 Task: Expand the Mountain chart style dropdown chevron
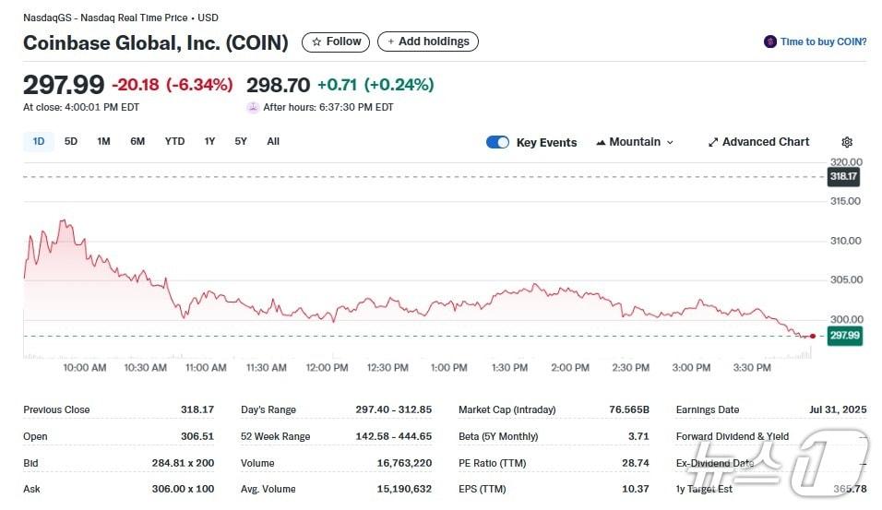[x=670, y=142]
